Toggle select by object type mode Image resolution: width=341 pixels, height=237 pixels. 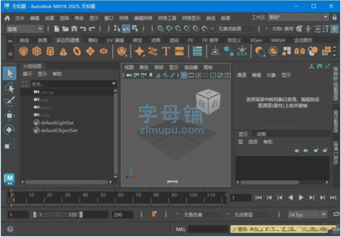(126, 29)
